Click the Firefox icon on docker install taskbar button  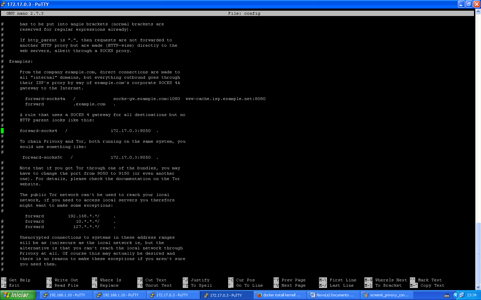point(260,295)
